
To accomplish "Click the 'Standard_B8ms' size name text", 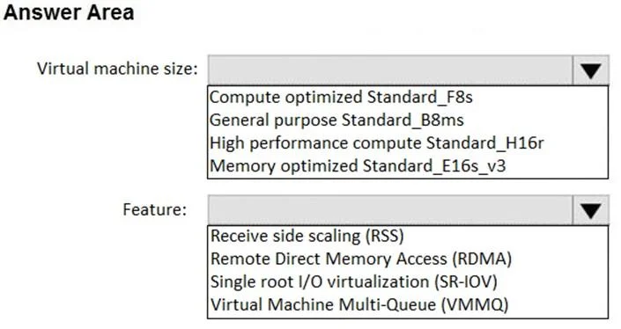I will [x=403, y=121].
